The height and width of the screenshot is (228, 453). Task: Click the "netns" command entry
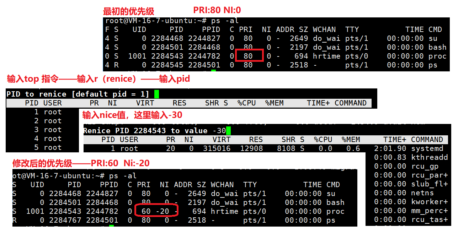422,193
